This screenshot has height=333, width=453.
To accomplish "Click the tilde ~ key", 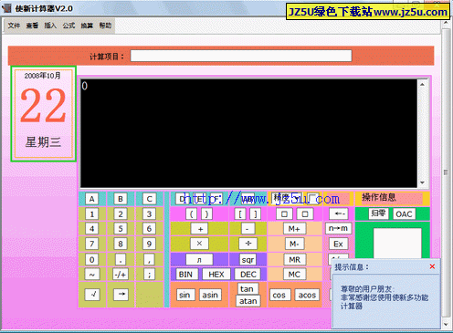I will (92, 275).
